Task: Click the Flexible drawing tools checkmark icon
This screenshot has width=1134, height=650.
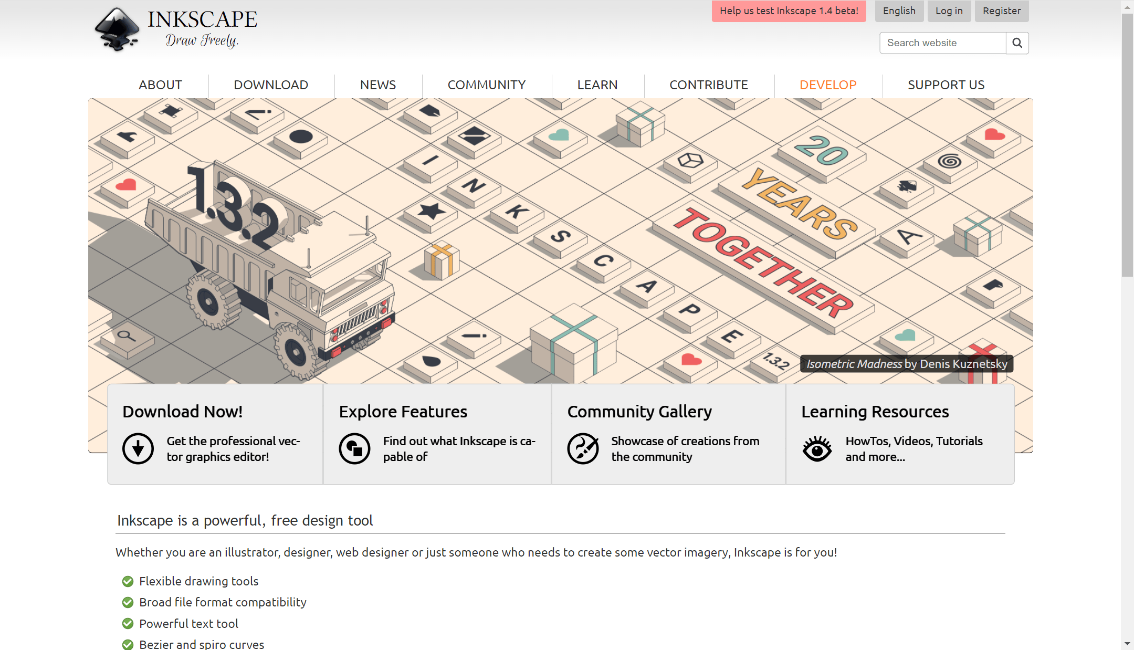Action: tap(127, 581)
